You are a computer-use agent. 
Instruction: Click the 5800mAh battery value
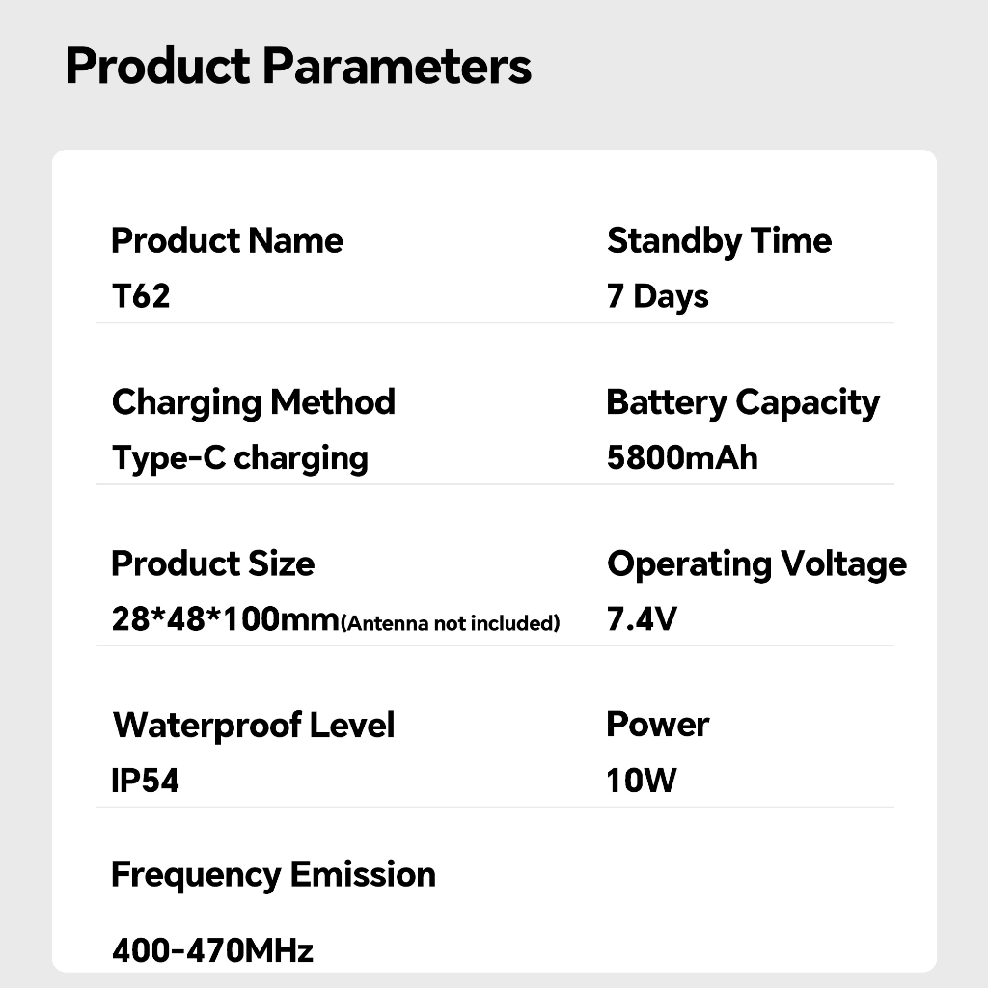682,457
